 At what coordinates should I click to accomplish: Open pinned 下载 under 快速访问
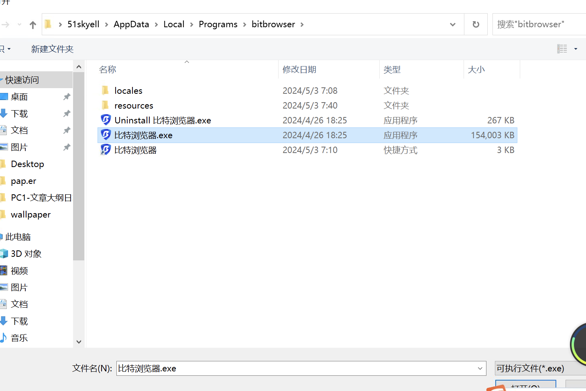(19, 114)
